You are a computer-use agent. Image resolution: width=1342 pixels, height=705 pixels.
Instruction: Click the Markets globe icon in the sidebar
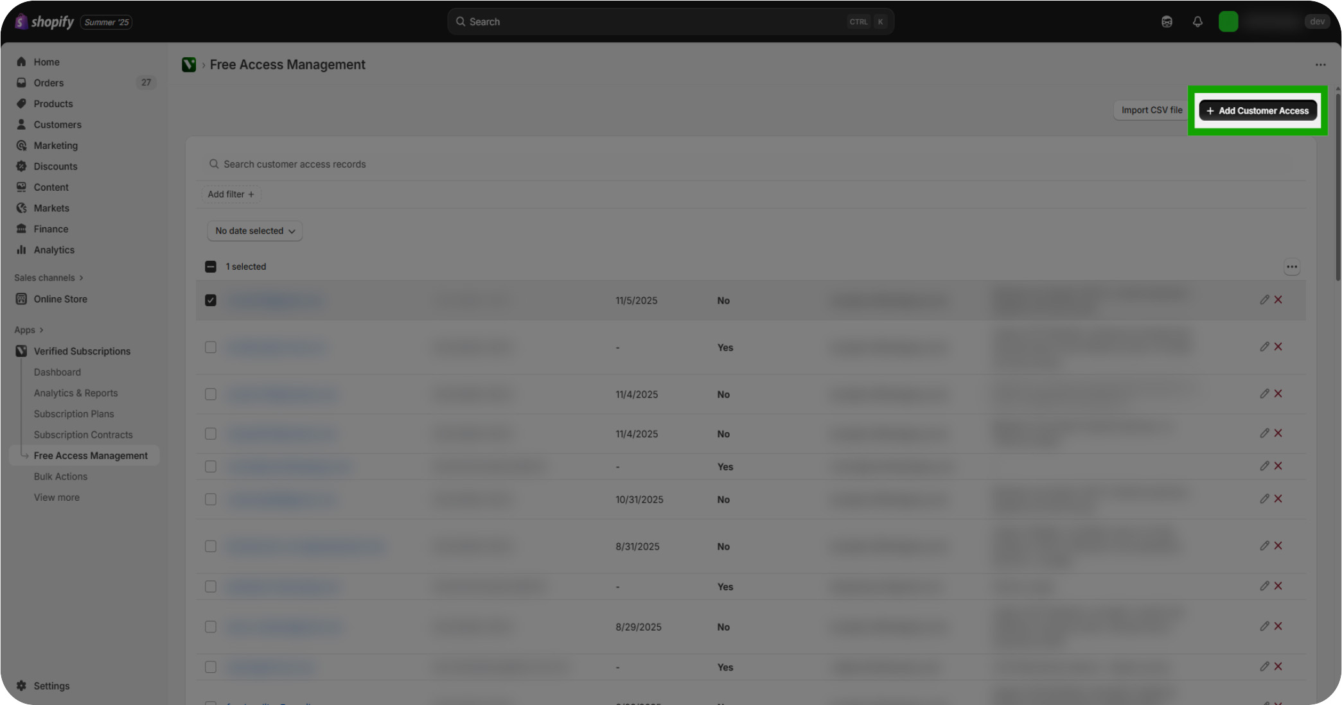point(21,208)
